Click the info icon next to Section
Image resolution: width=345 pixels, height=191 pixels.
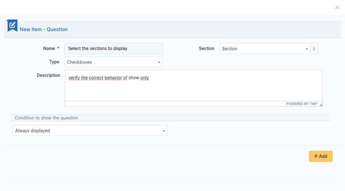point(314,48)
